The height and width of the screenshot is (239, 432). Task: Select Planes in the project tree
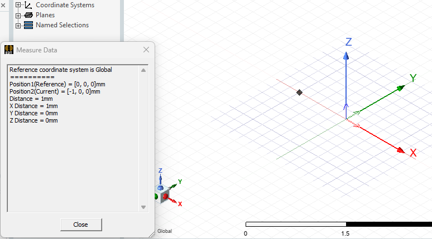[45, 15]
